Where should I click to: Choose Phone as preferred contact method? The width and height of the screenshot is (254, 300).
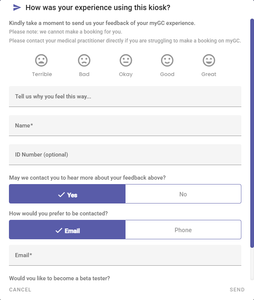(183, 230)
